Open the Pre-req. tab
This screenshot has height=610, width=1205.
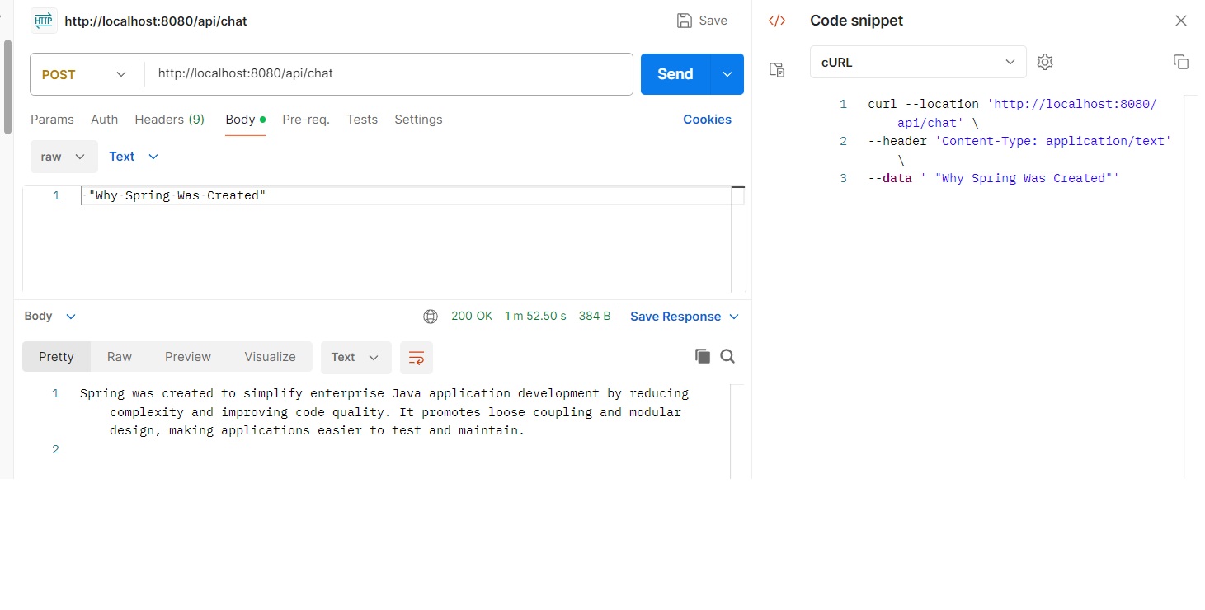pos(306,120)
